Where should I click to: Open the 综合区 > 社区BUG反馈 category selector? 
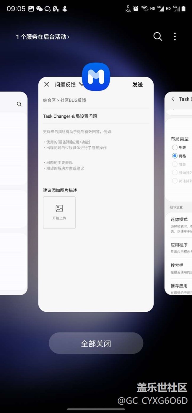(65, 100)
